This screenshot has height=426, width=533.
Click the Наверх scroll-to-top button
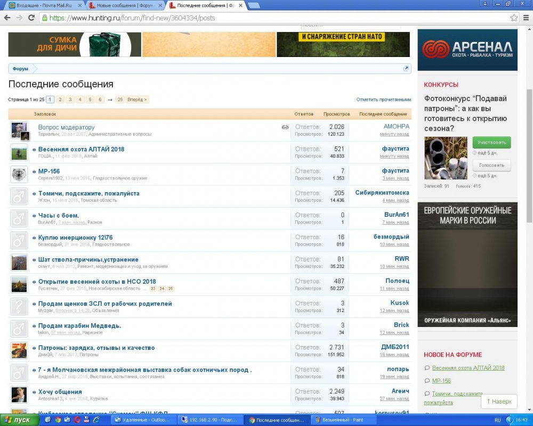coord(499,402)
